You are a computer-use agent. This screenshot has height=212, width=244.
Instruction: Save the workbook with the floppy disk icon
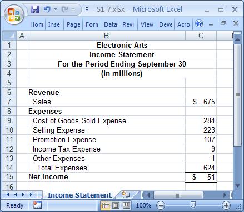click(35, 9)
